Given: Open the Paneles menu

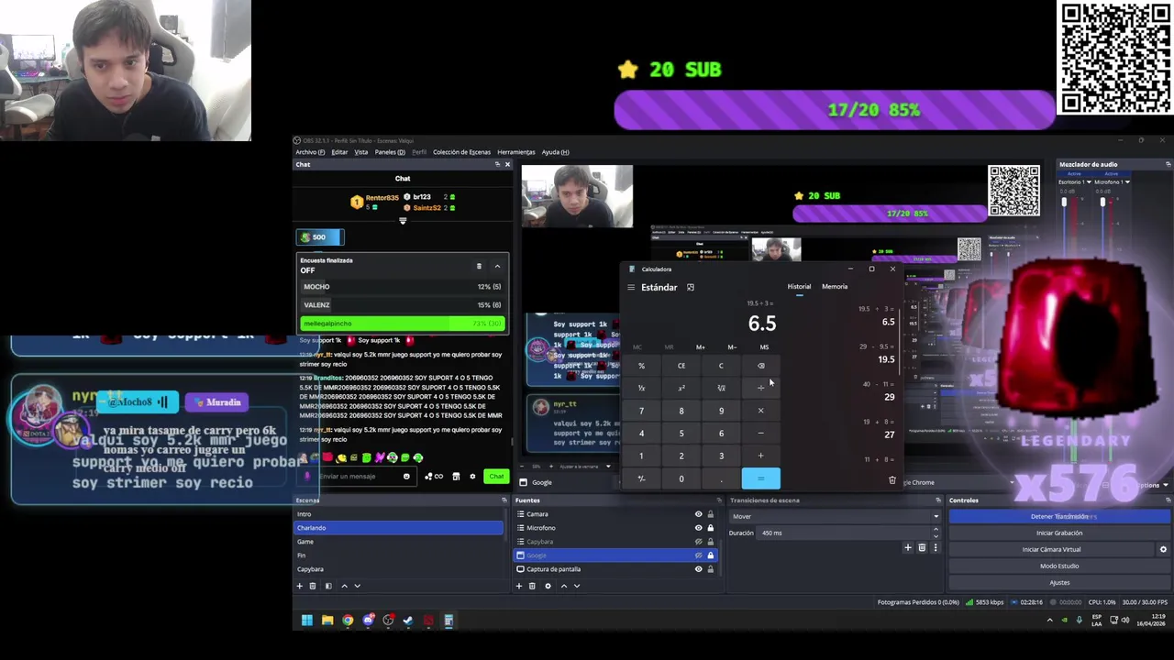Looking at the screenshot, I should point(390,152).
